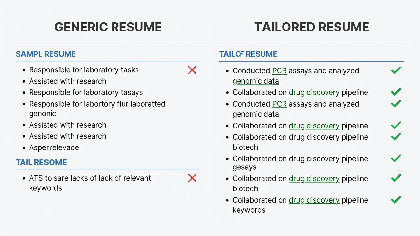Select the green checkmark for the 'pipeline keywords' bullet

pos(396,199)
